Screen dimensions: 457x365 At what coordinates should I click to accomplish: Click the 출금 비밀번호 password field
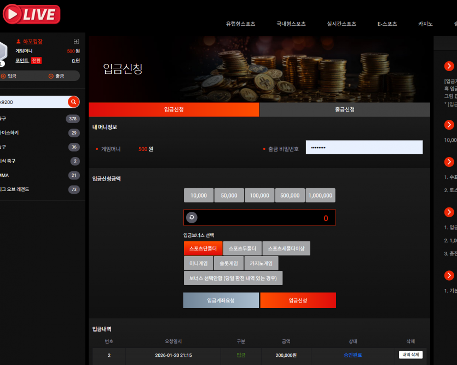click(x=364, y=147)
